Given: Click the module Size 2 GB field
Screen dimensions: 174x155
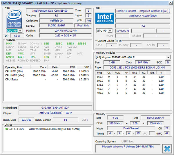Looking at the screenshot, I should point(112,62).
